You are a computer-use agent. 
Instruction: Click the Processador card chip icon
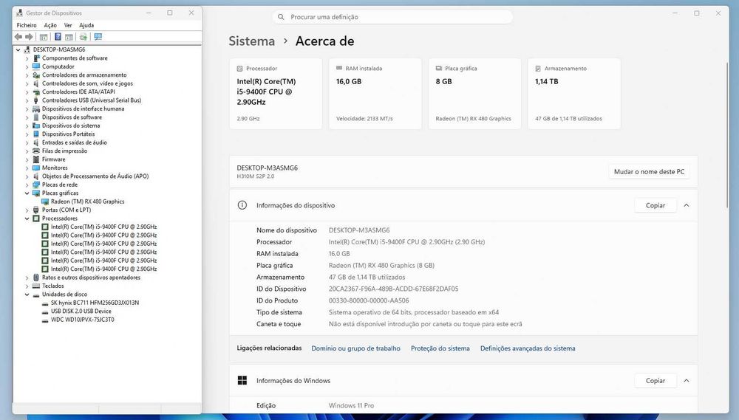point(240,69)
